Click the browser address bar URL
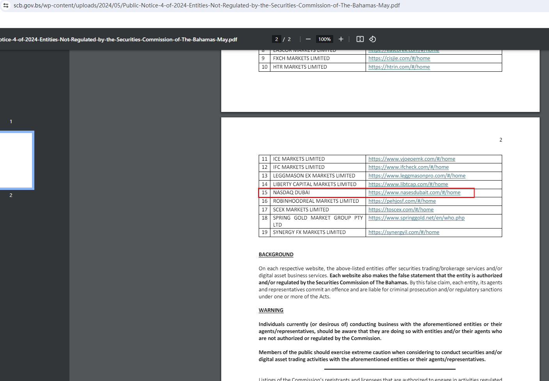Image resolution: width=549 pixels, height=381 pixels. click(x=206, y=5)
